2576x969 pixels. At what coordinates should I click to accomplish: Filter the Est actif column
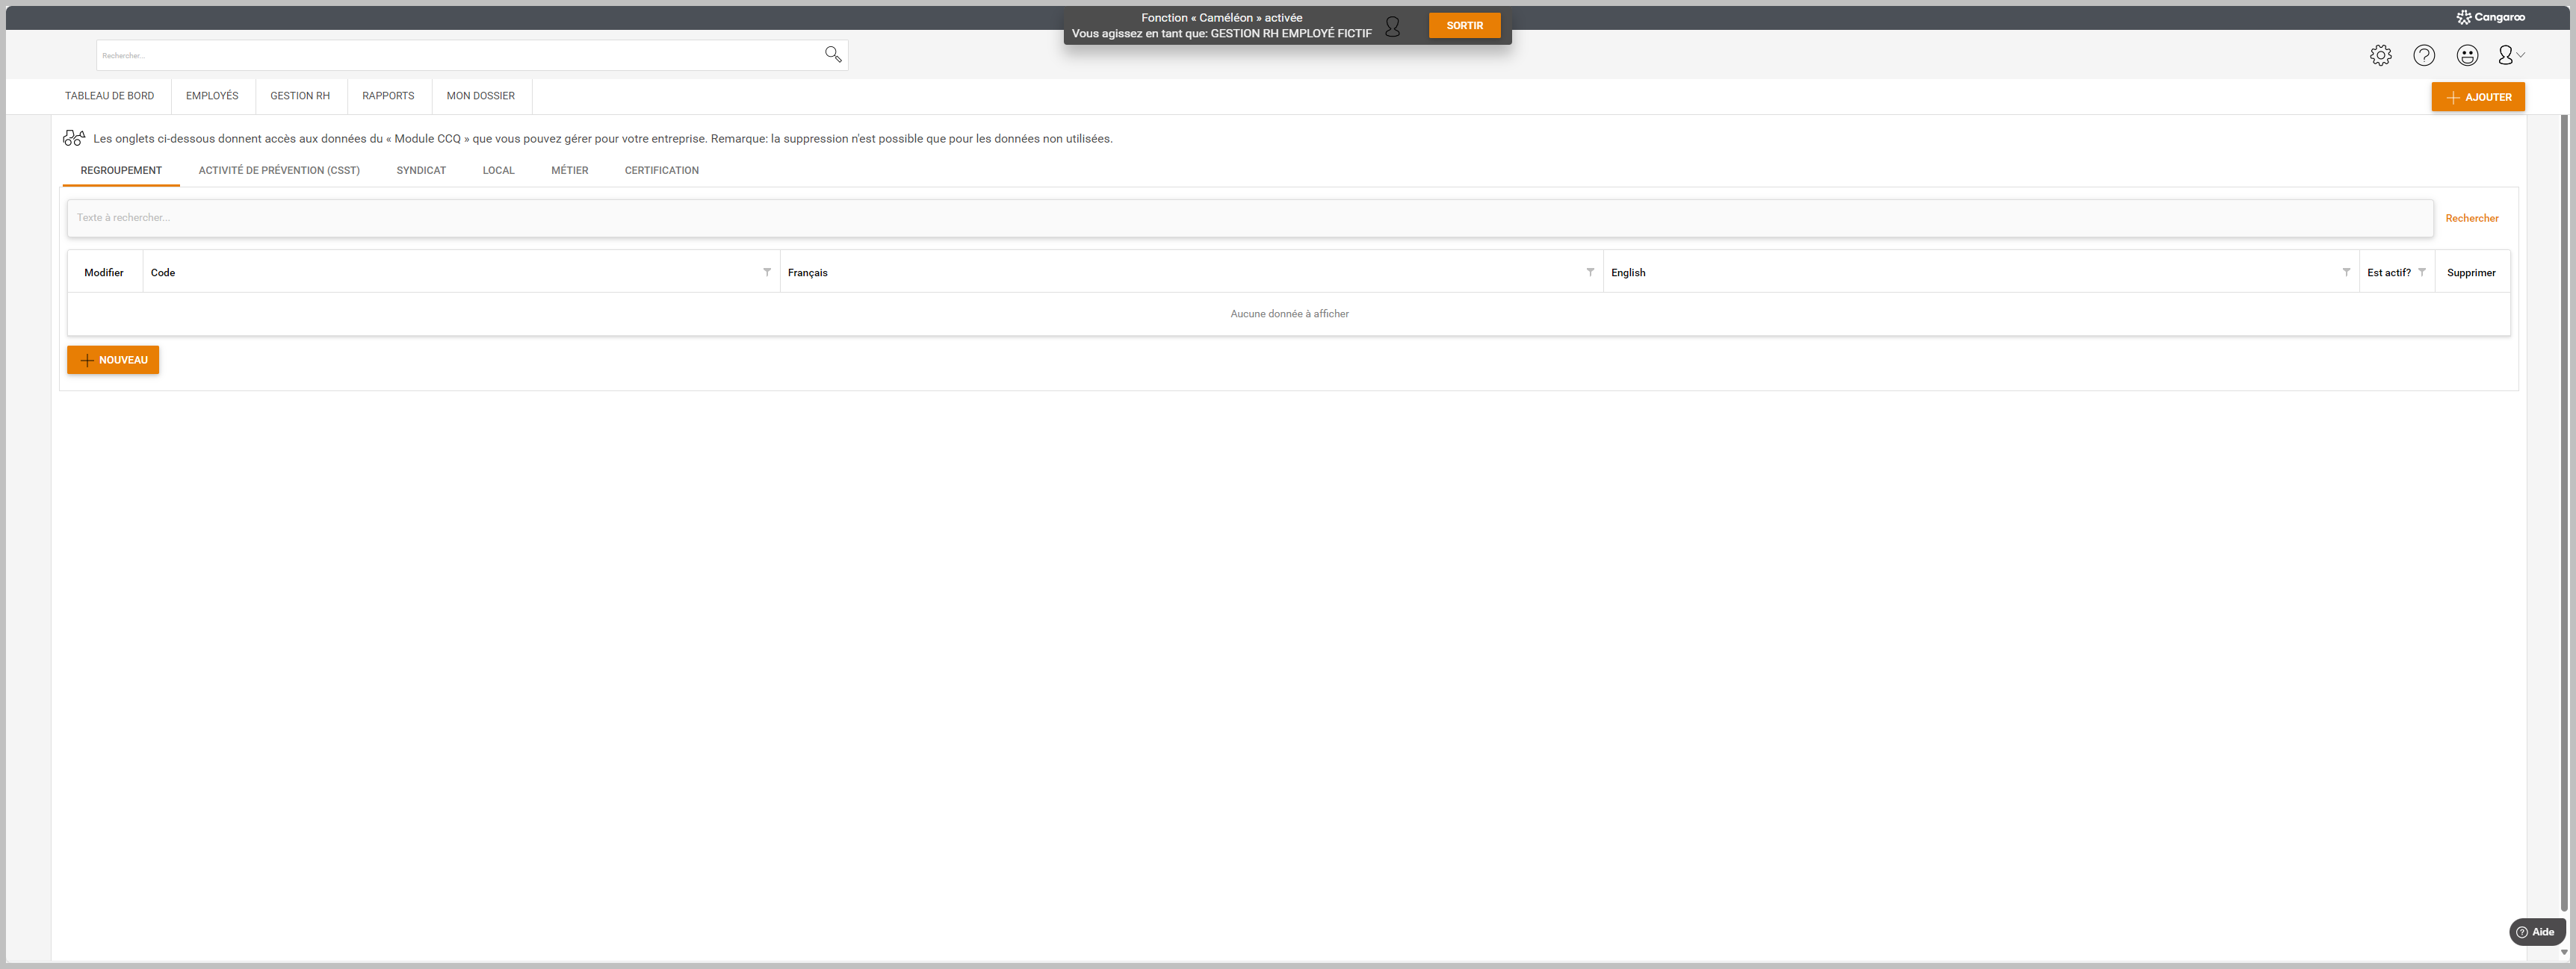tap(2422, 272)
